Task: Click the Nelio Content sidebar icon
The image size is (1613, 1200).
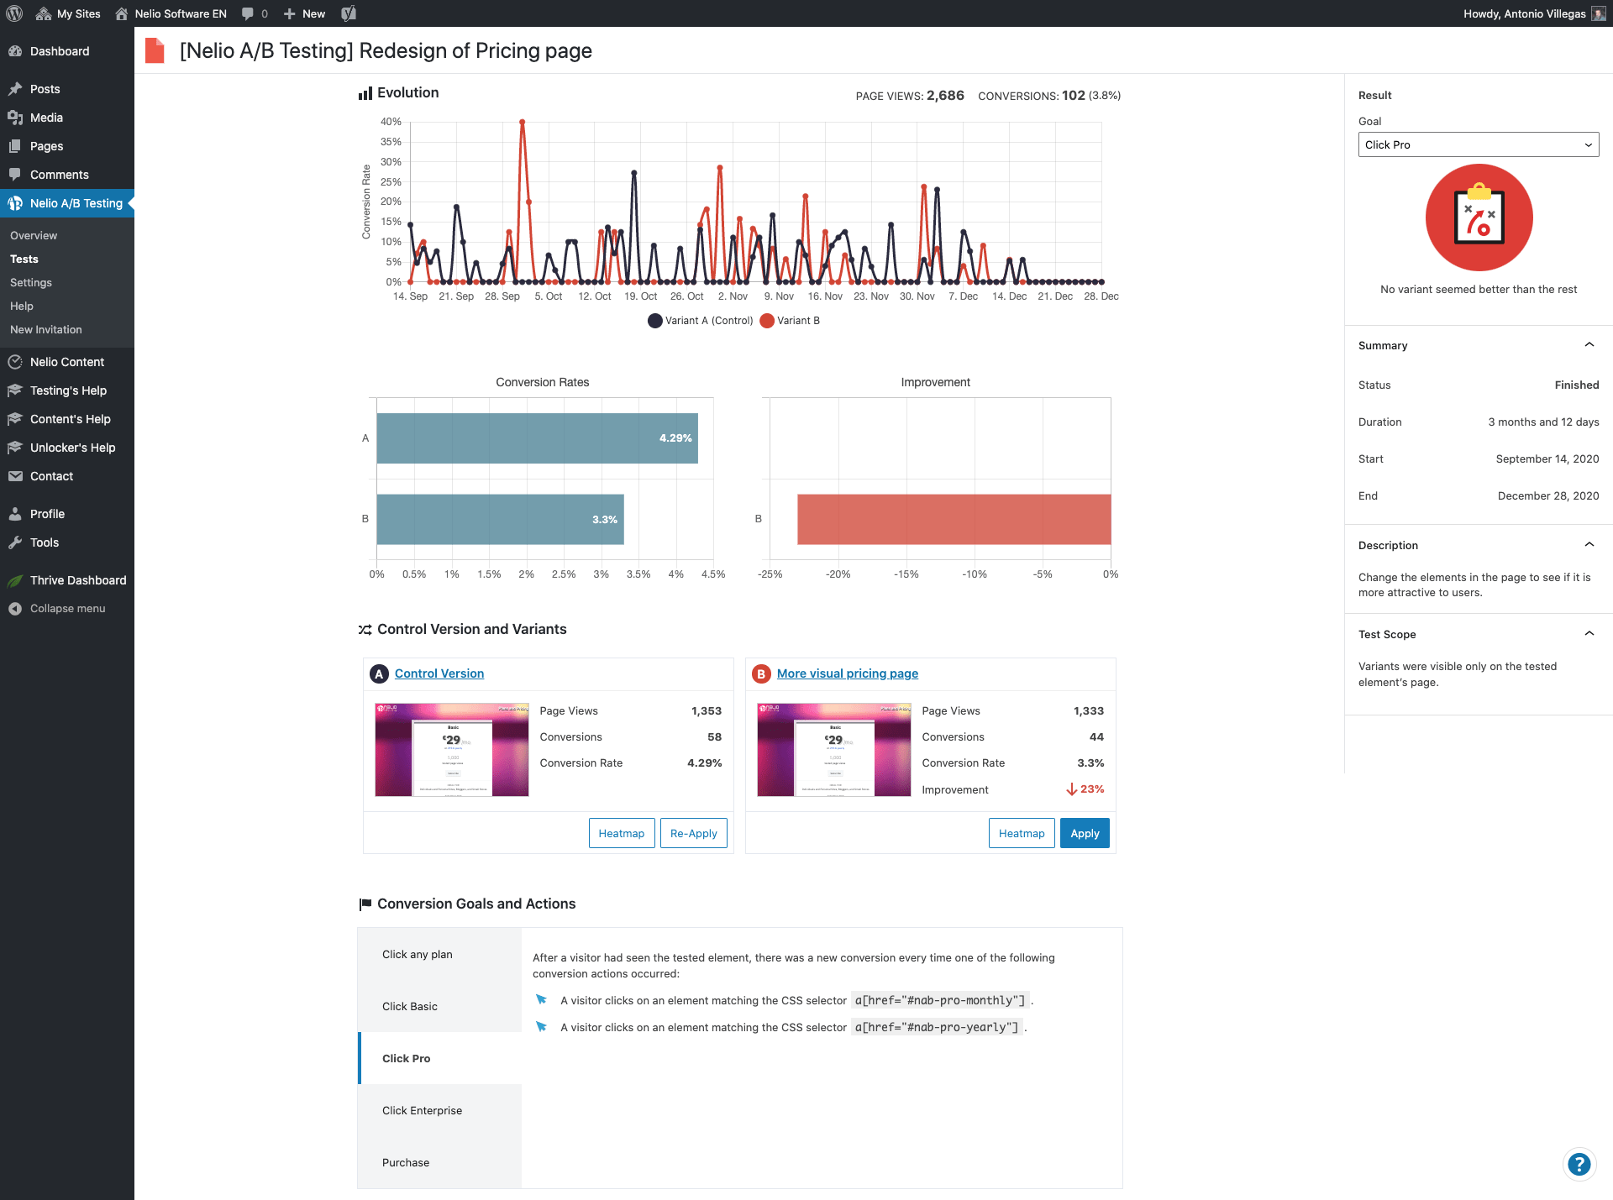Action: (15, 362)
